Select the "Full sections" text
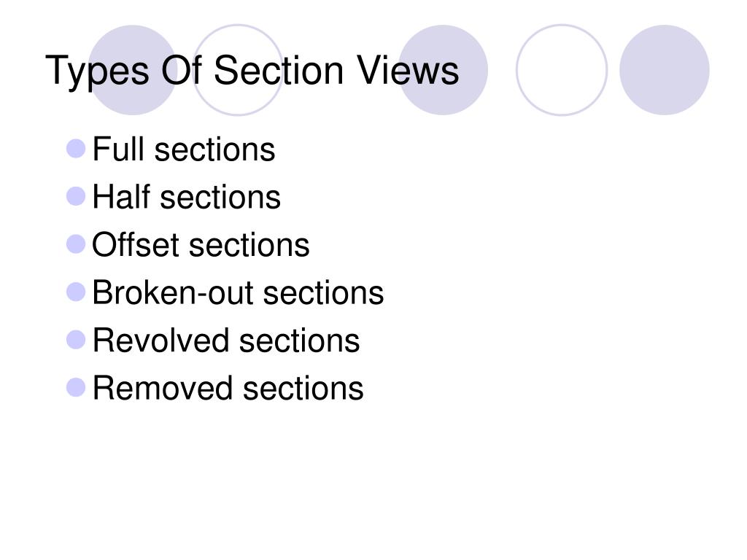 coord(184,149)
